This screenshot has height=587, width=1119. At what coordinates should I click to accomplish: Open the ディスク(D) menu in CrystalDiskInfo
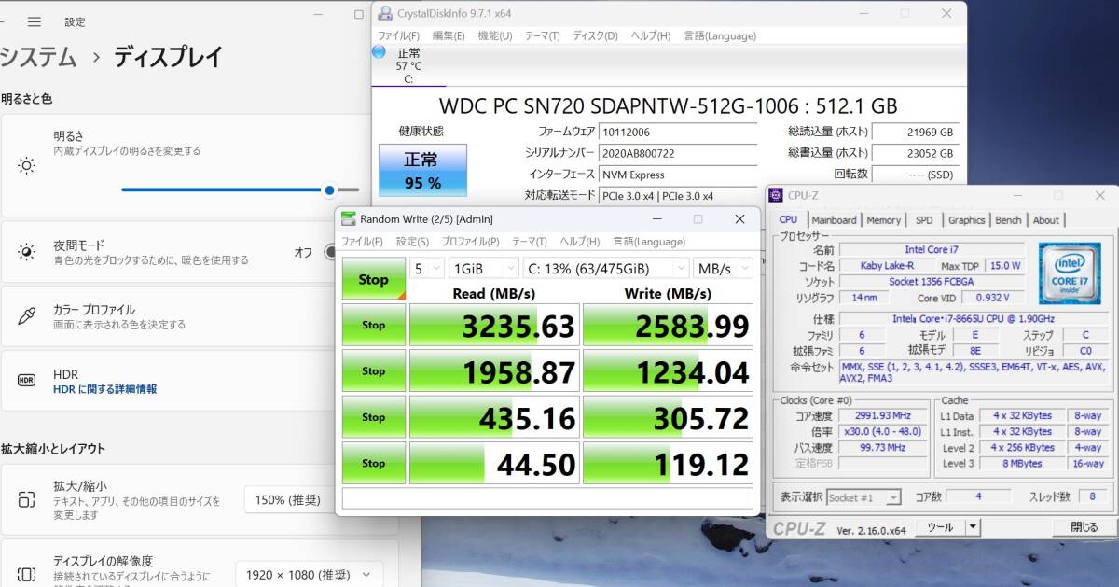click(x=595, y=35)
